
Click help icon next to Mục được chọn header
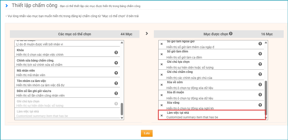coord(231,34)
